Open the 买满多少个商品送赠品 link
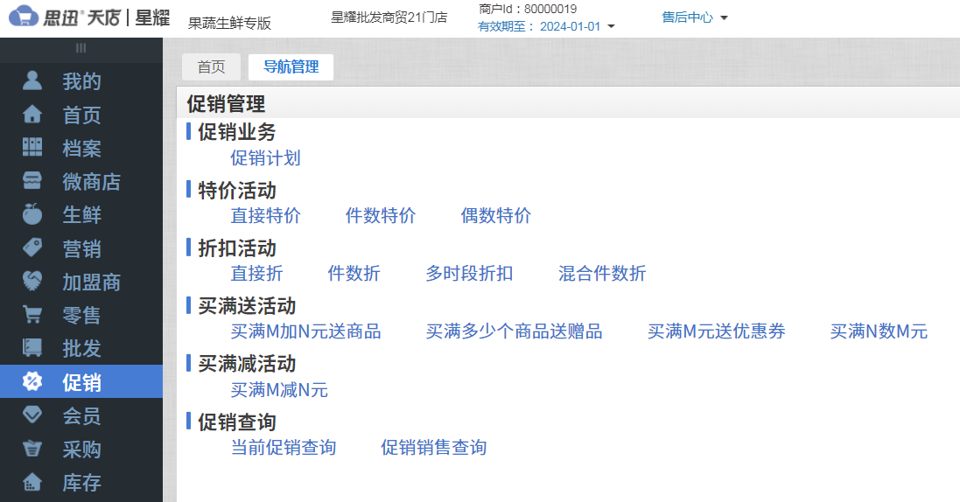Image resolution: width=960 pixels, height=502 pixels. [x=514, y=331]
